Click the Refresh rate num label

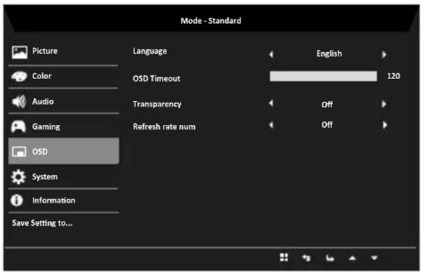point(164,126)
